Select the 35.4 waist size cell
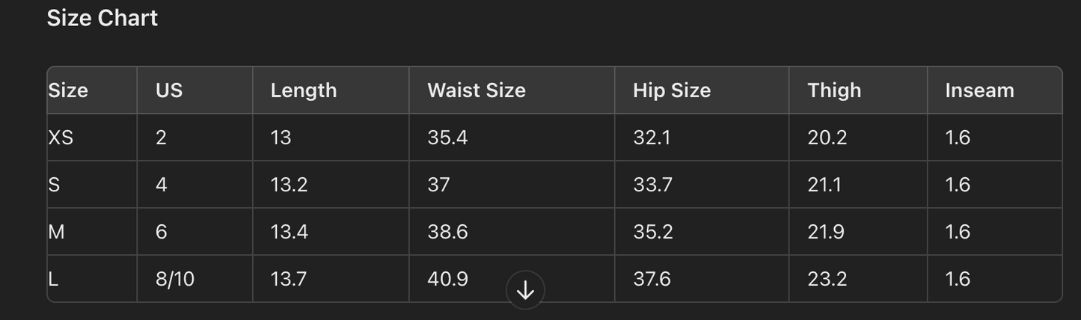The width and height of the screenshot is (1081, 320). coord(447,138)
